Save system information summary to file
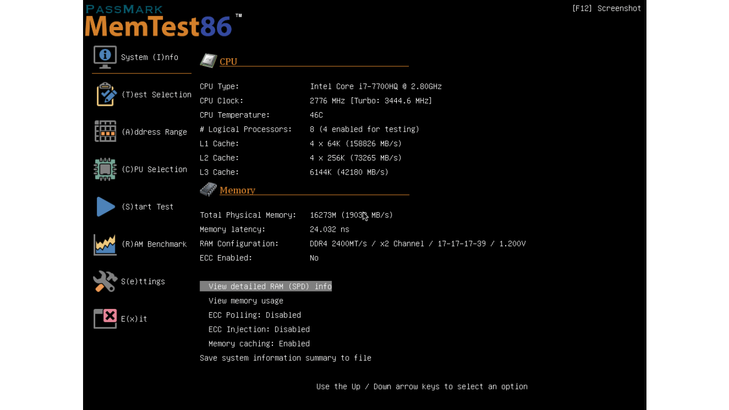729x410 pixels. tap(286, 358)
